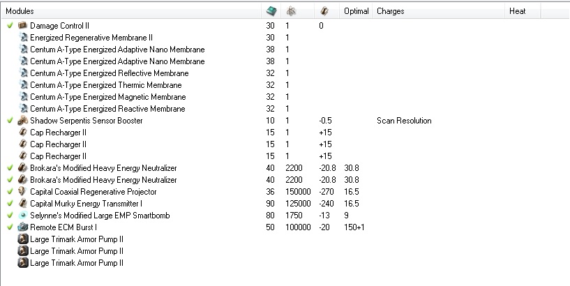This screenshot has width=570, height=286.
Task: Click the Energized Regenerative Membrane II icon
Action: coord(23,37)
